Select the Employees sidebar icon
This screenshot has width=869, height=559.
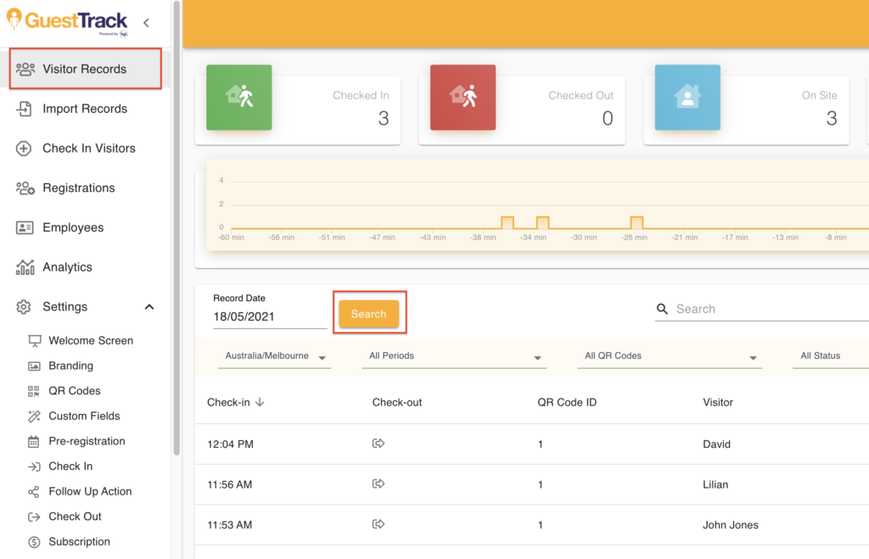(x=24, y=227)
